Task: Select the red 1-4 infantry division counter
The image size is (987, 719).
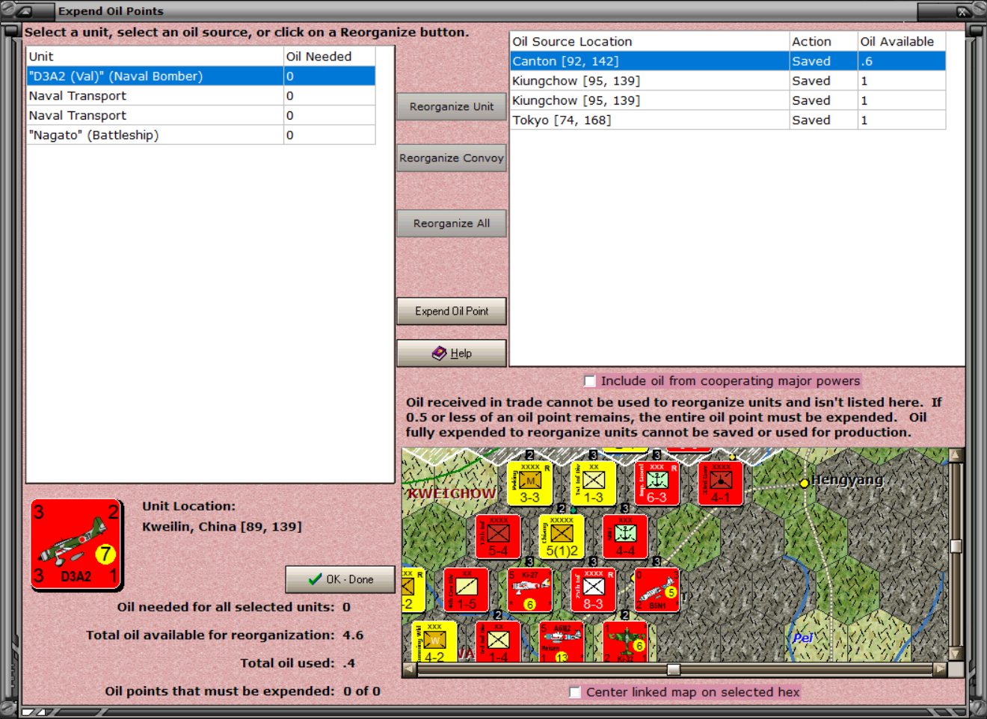Action: coord(498,642)
